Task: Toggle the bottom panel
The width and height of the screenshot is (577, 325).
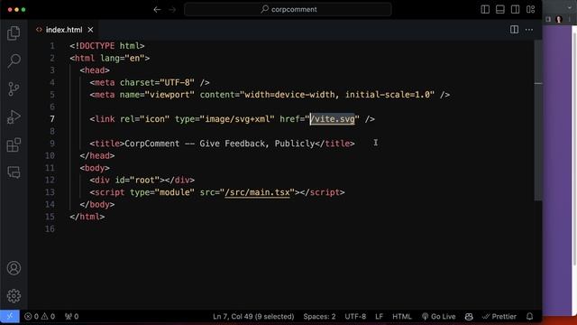Action: (x=500, y=10)
